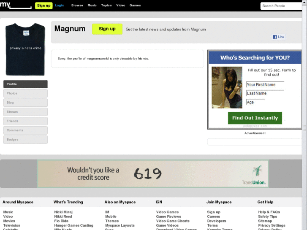Click the TransUnion credit score banner
The height and width of the screenshot is (230, 307).
point(153,174)
